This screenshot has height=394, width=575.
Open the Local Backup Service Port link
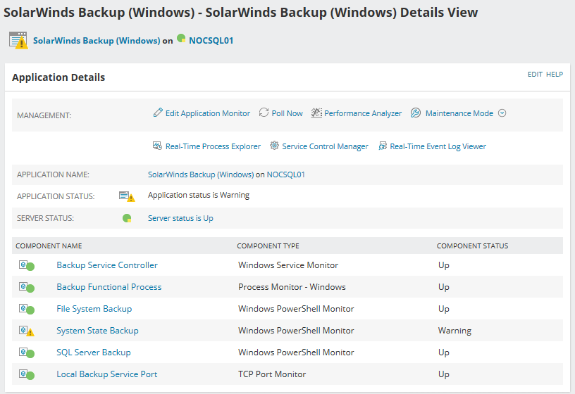[107, 374]
